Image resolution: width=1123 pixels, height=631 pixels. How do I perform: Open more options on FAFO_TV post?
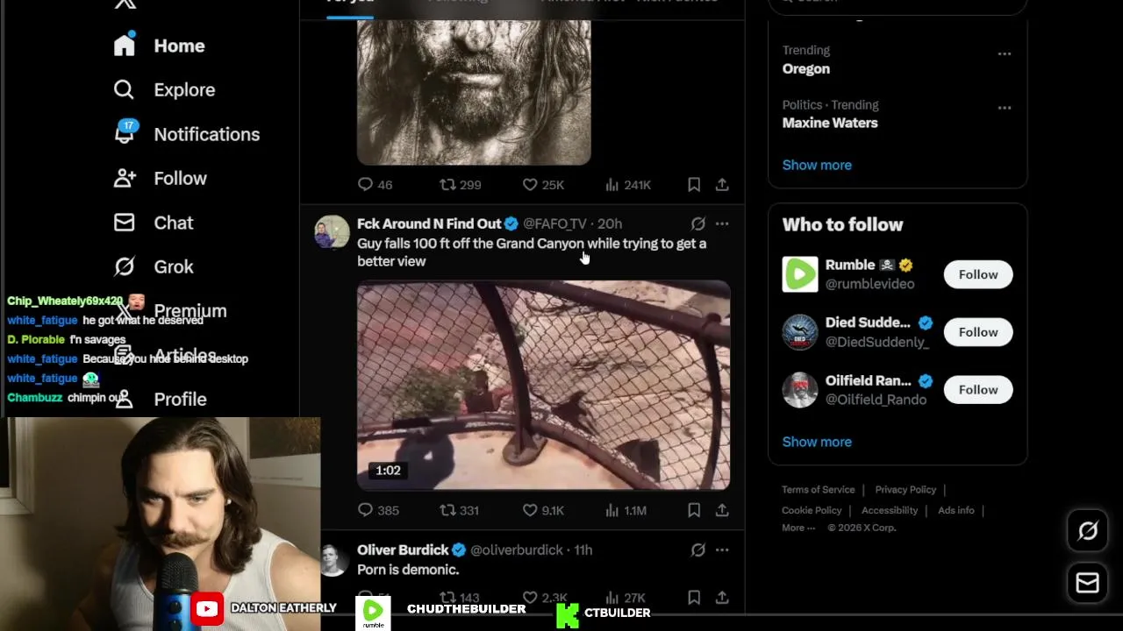722,224
